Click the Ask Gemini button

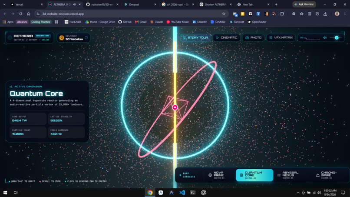[x=304, y=4]
